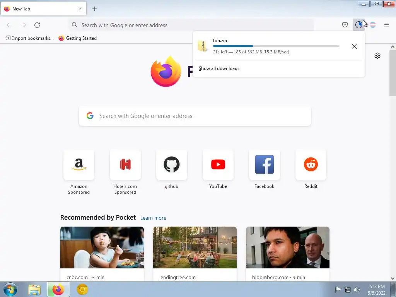Click Learn more about Pocket

tap(153, 218)
